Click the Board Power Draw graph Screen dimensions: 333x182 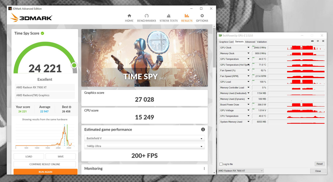(x=296, y=105)
